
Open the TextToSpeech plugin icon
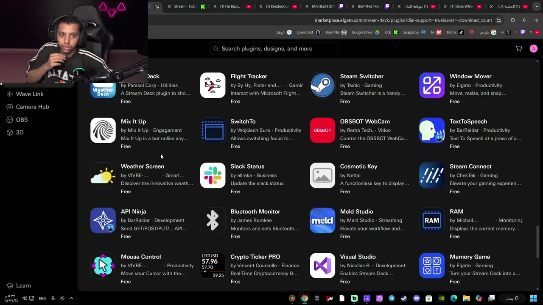(432, 130)
